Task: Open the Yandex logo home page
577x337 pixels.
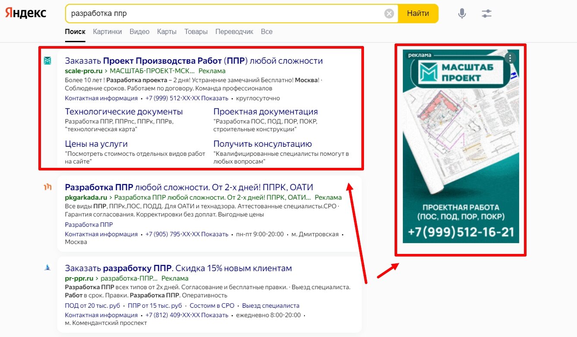Action: tap(26, 13)
